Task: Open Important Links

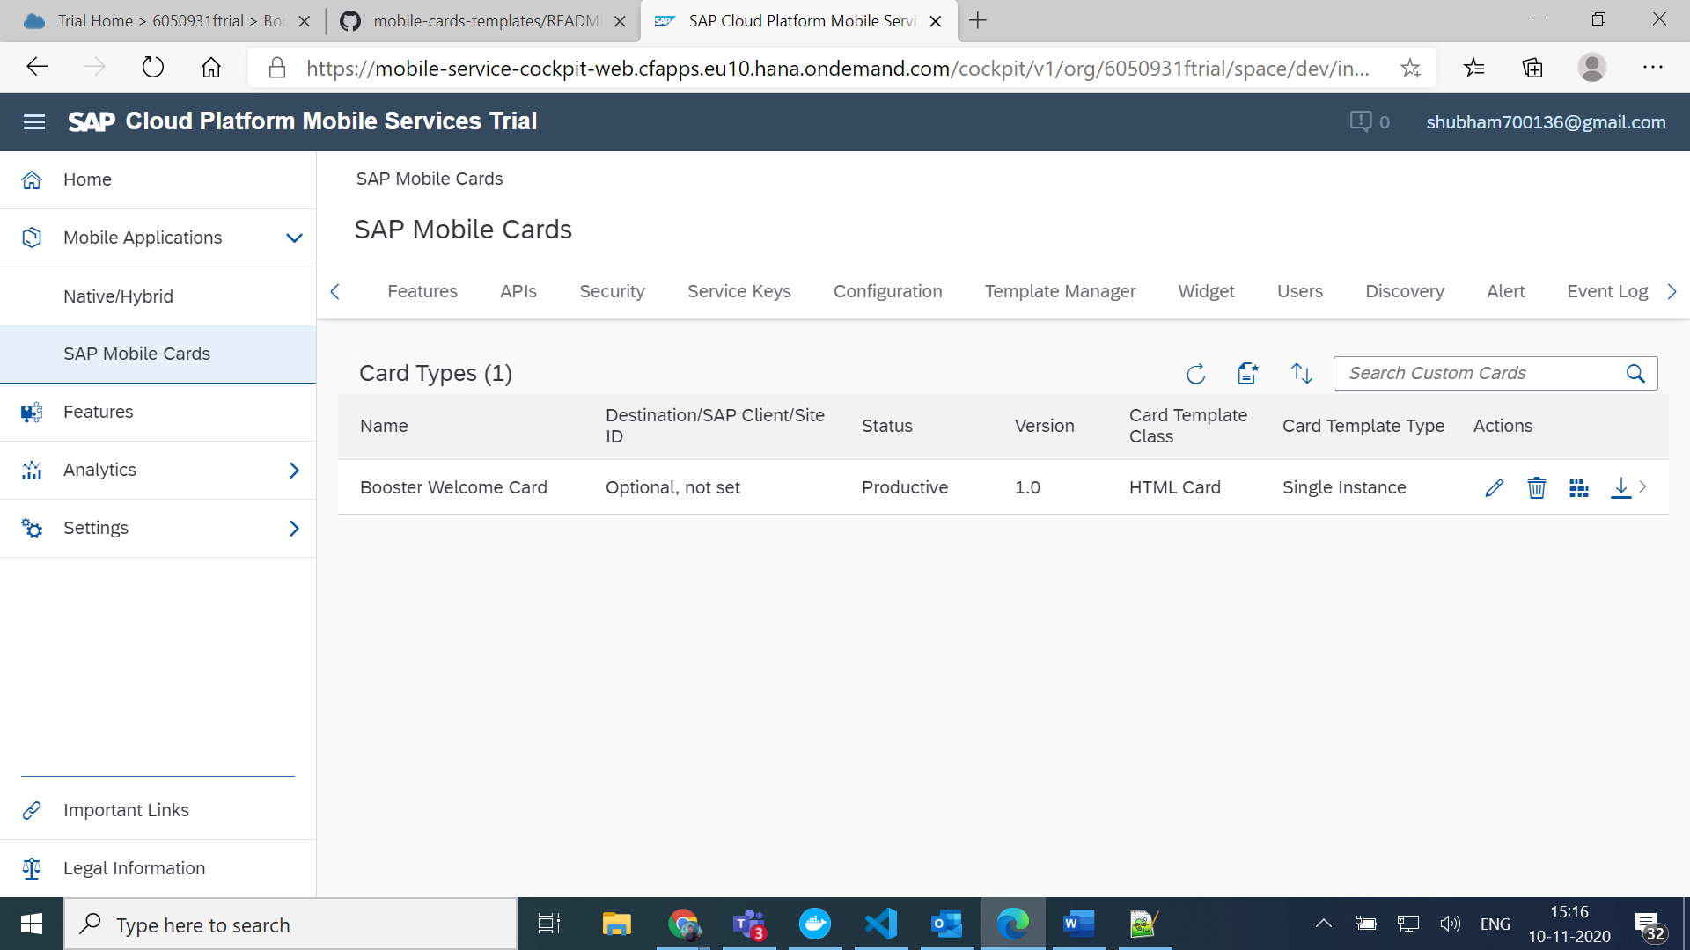Action: coord(126,809)
